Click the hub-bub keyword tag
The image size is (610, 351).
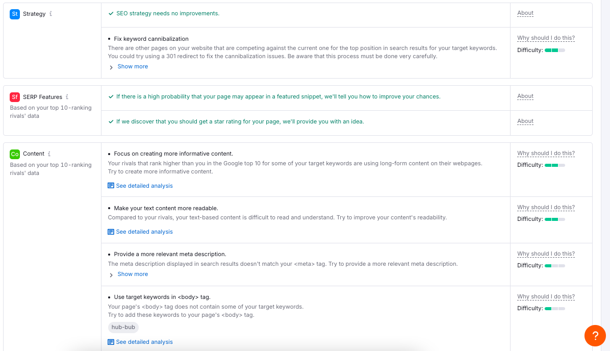(x=123, y=327)
